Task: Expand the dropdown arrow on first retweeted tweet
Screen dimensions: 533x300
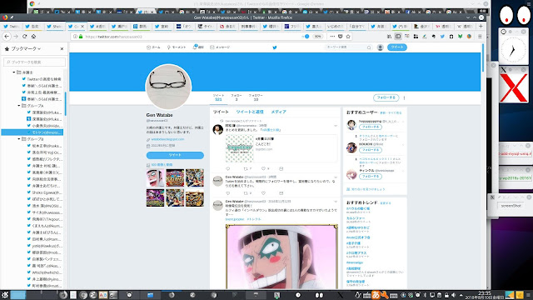Action: coord(336,126)
